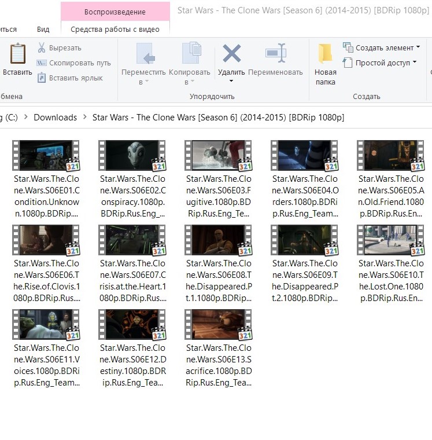Click the S06E05 An.Old.Friend file name
Screen dimensions: 432x440
391,196
